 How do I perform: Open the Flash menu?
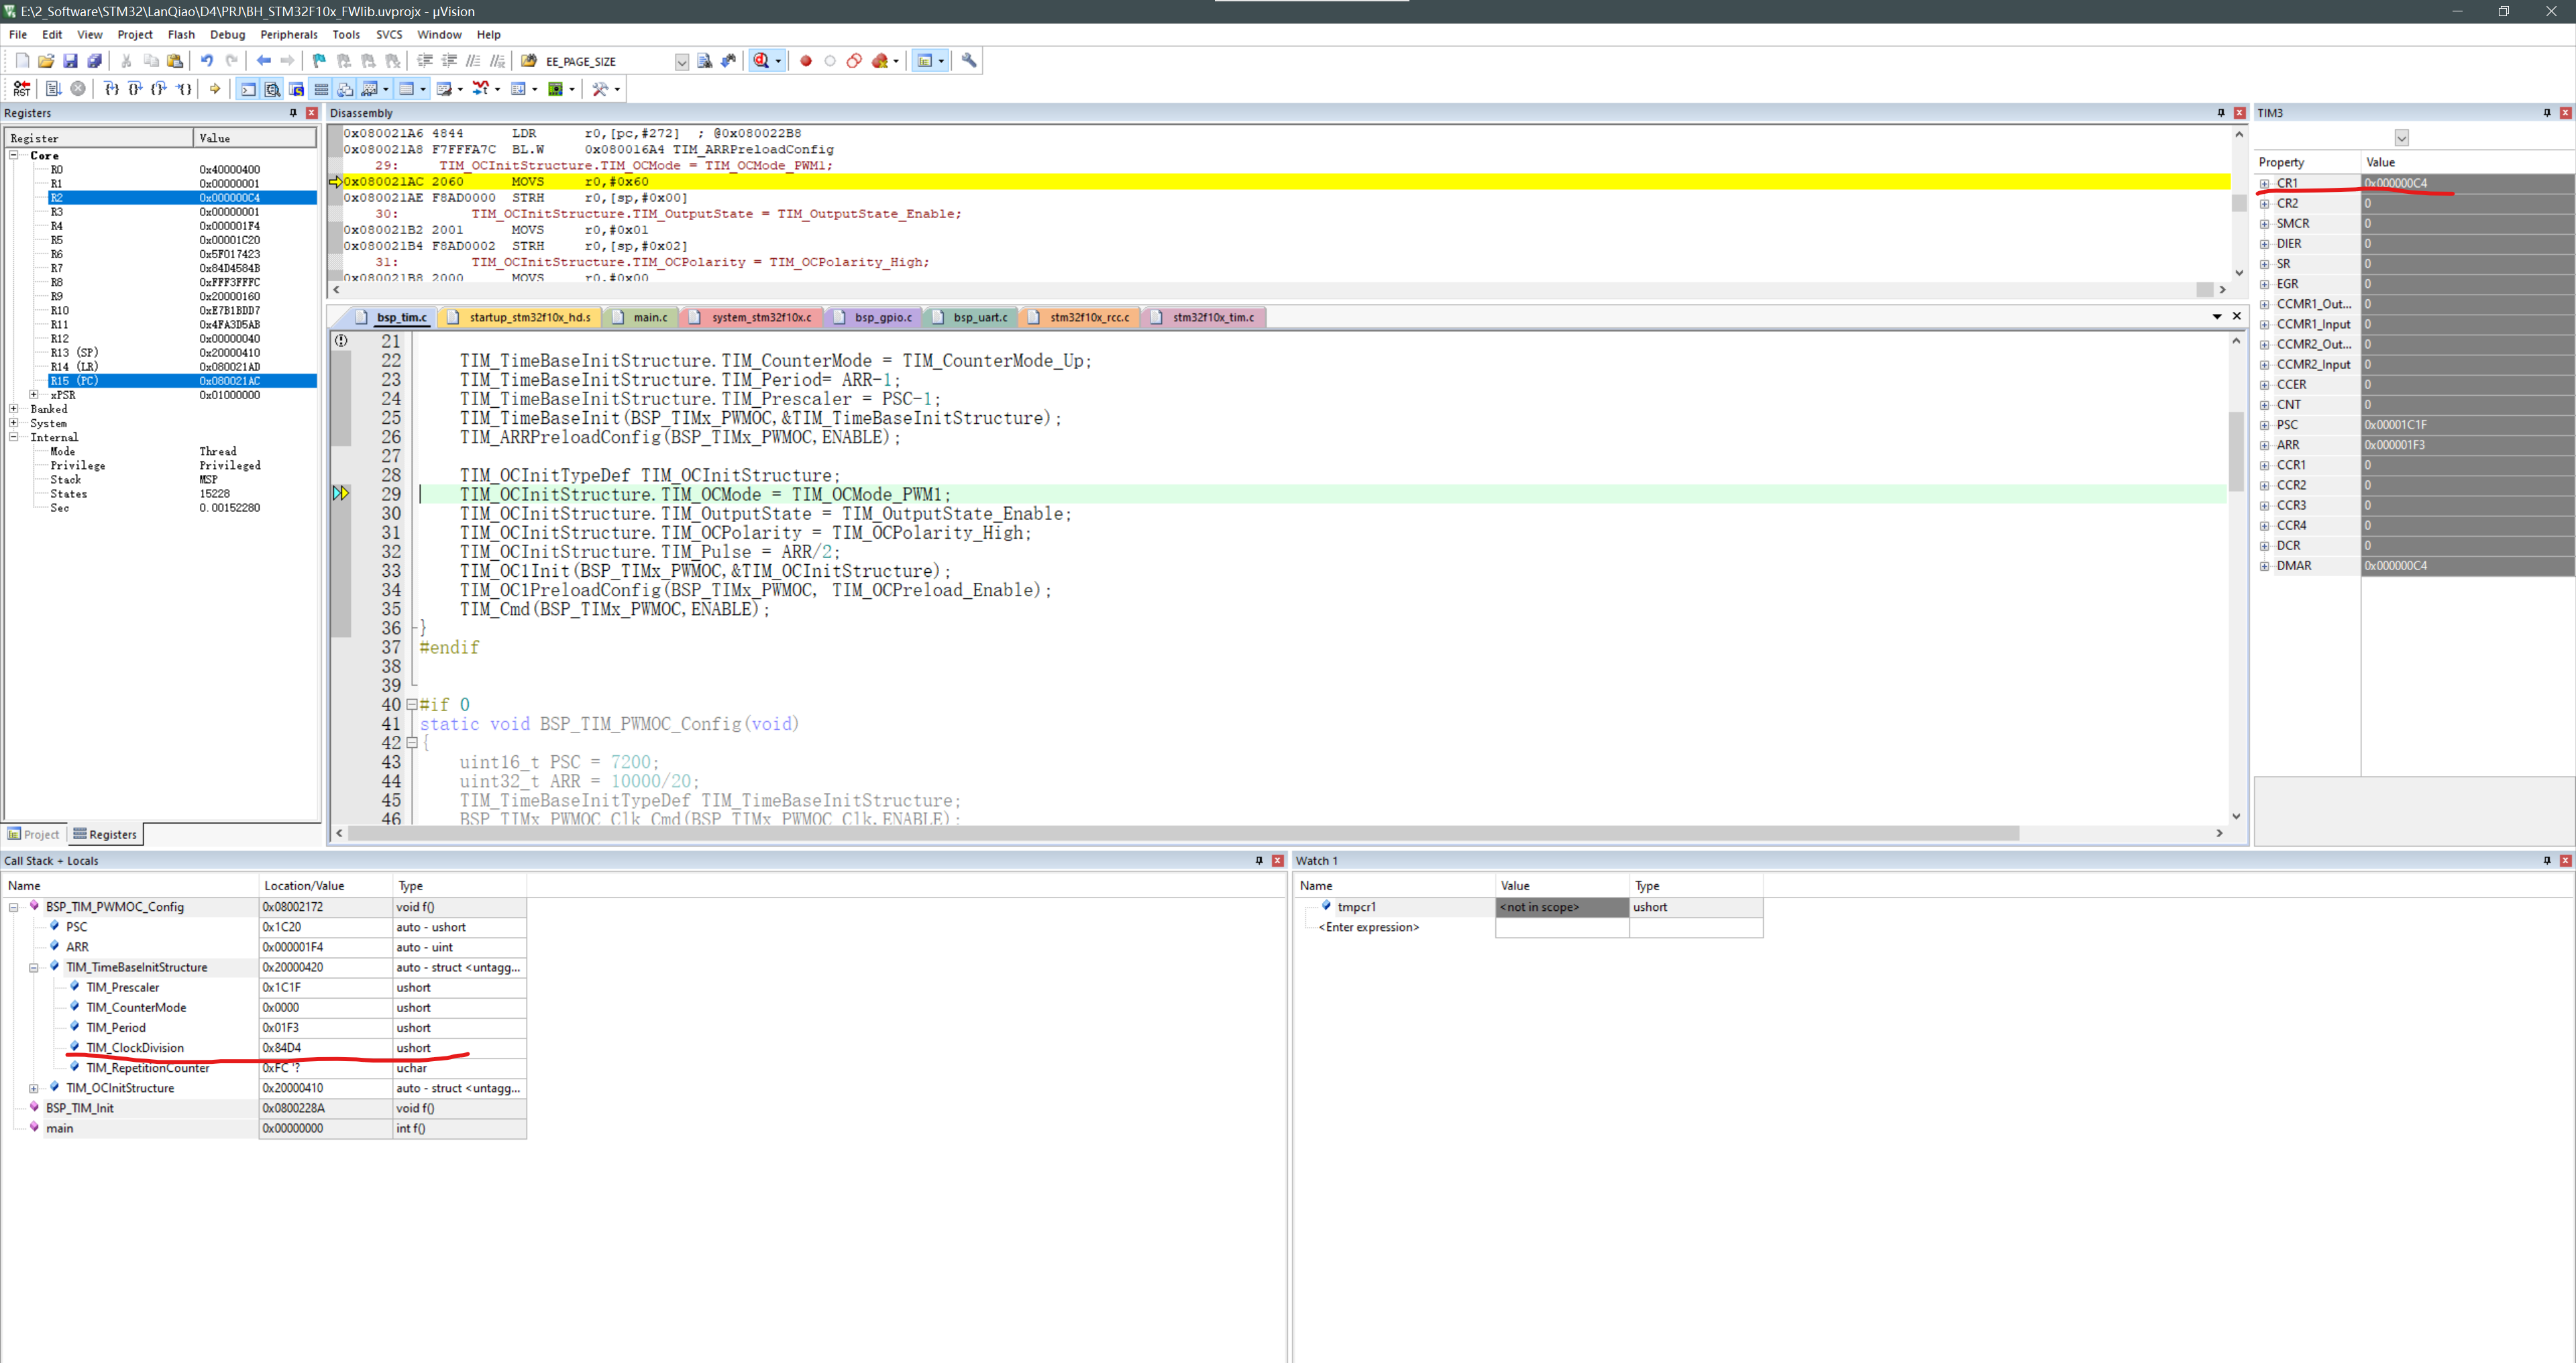(x=181, y=34)
